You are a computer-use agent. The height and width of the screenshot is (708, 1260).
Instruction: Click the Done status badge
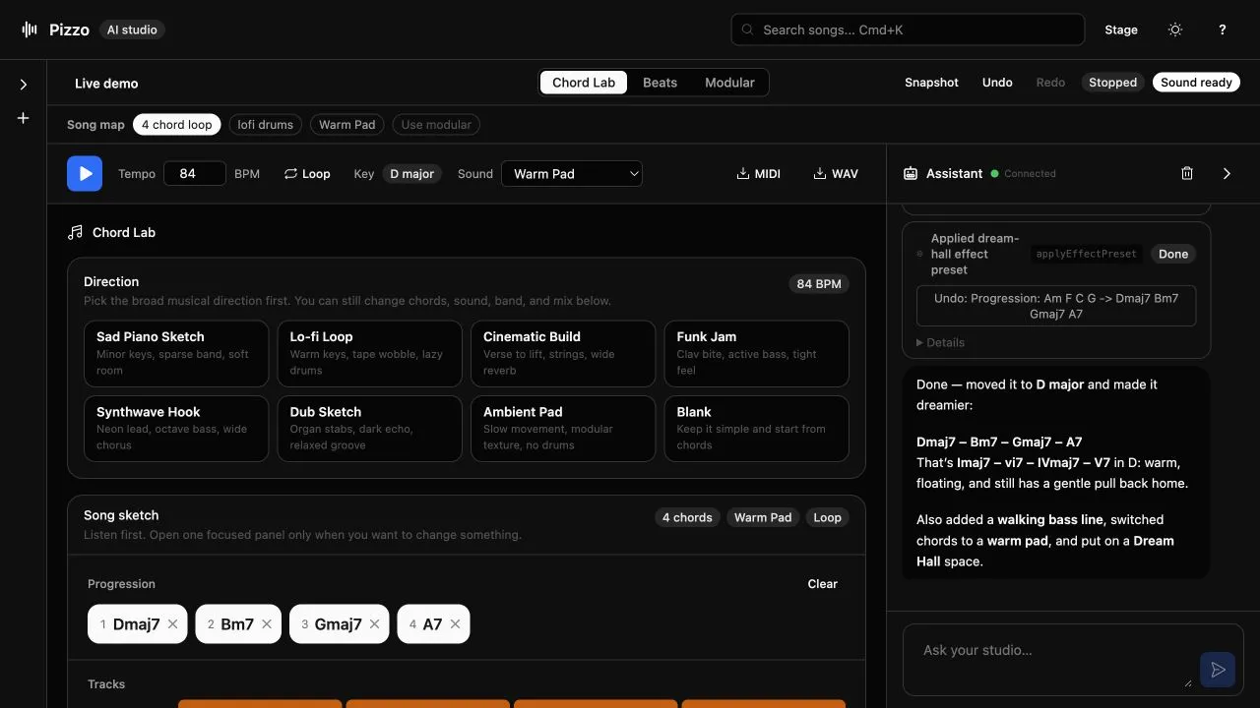pos(1173,254)
